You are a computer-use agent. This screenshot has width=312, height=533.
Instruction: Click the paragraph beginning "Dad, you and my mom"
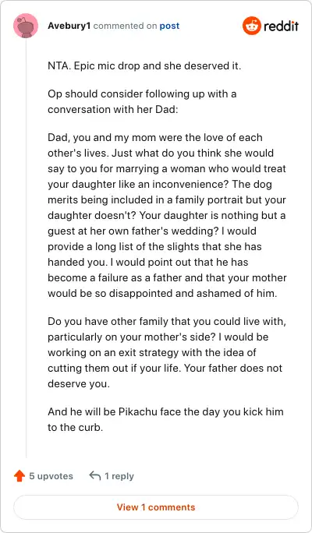(x=167, y=215)
